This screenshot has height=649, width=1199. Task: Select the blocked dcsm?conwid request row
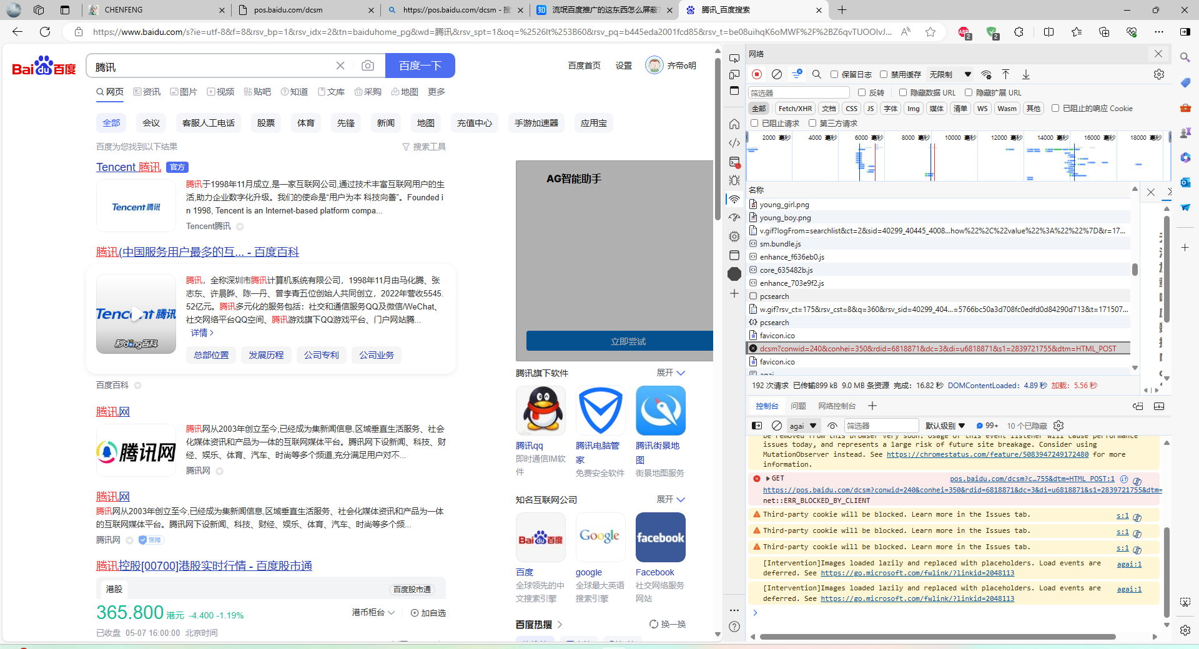(x=938, y=349)
